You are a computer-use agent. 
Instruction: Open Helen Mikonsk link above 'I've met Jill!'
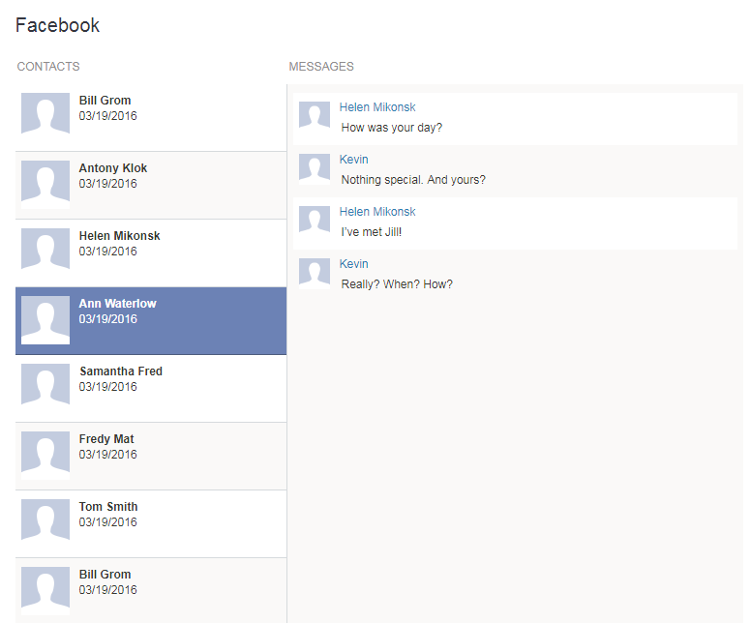pos(377,212)
